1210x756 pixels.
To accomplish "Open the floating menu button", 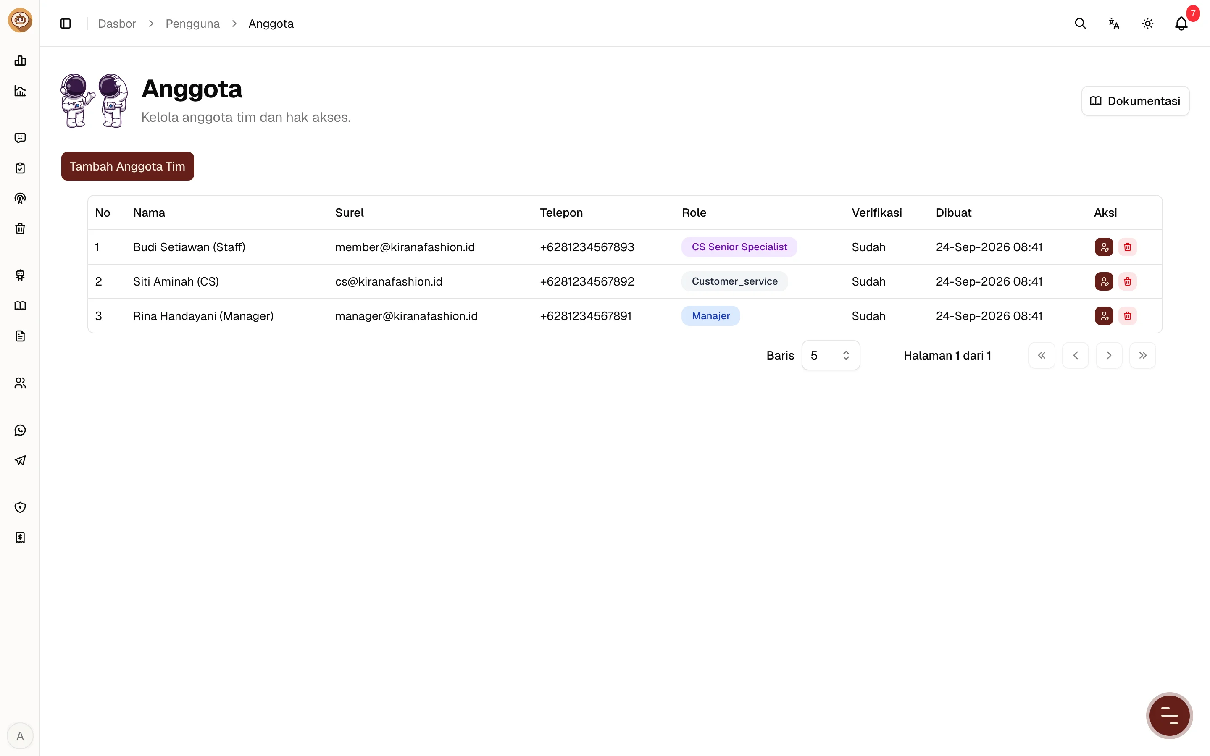I will click(x=1169, y=716).
